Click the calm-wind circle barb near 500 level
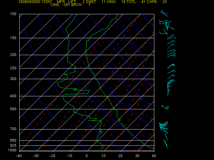Viewport: 214px width, 160px height. 167,108
